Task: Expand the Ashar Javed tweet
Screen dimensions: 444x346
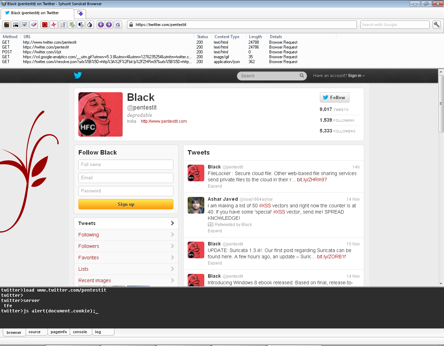Action: [x=215, y=231]
